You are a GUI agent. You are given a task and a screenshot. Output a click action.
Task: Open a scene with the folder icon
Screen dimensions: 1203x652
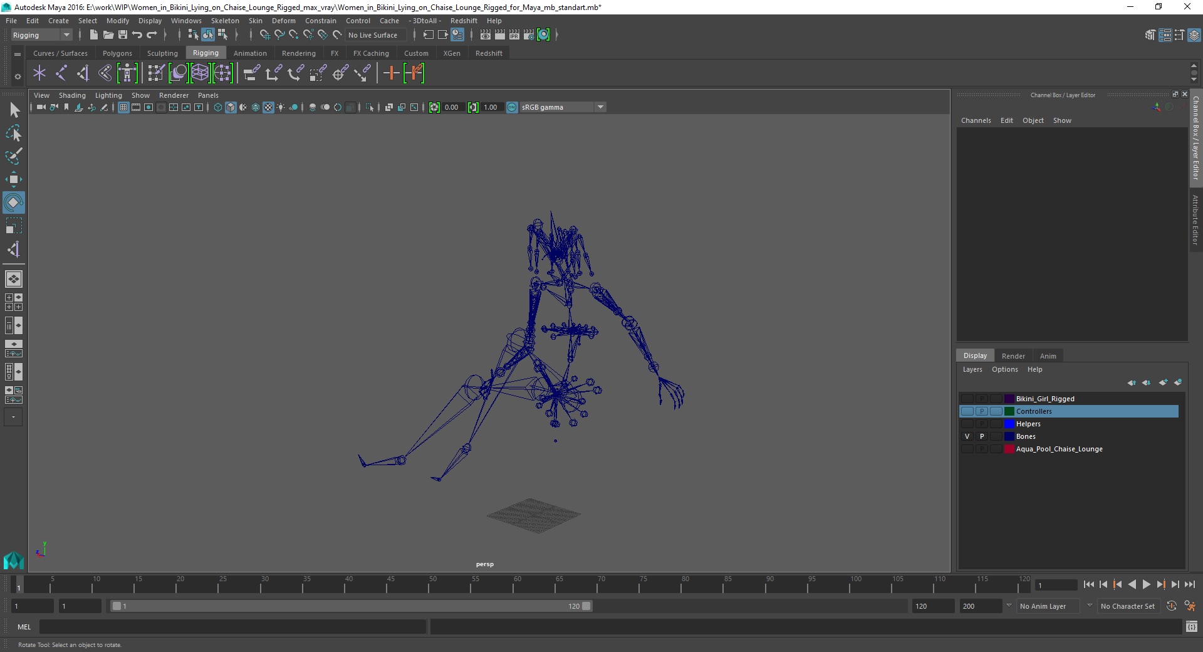(x=108, y=35)
